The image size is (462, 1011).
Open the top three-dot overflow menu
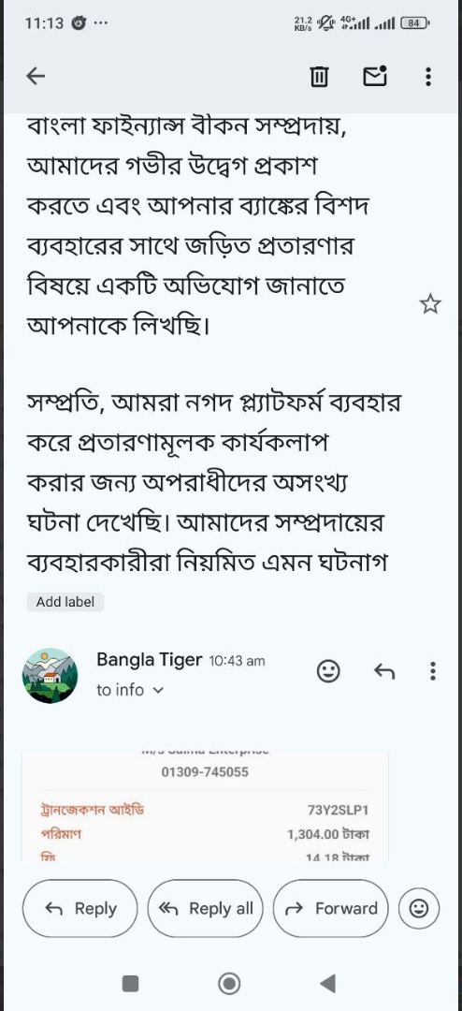[x=428, y=78]
